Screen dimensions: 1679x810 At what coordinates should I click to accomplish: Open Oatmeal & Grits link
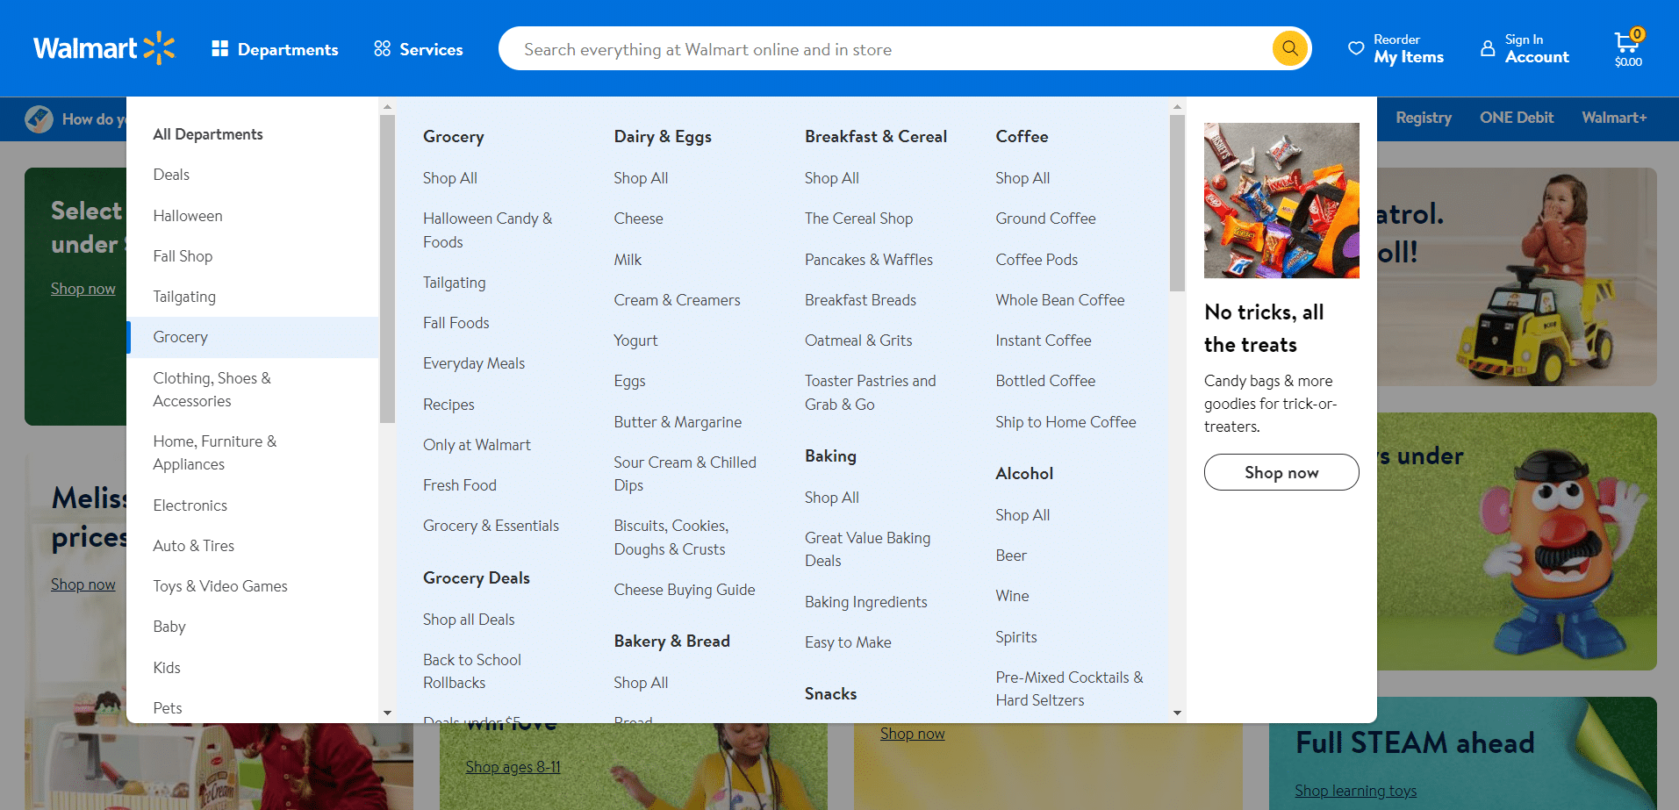858,340
